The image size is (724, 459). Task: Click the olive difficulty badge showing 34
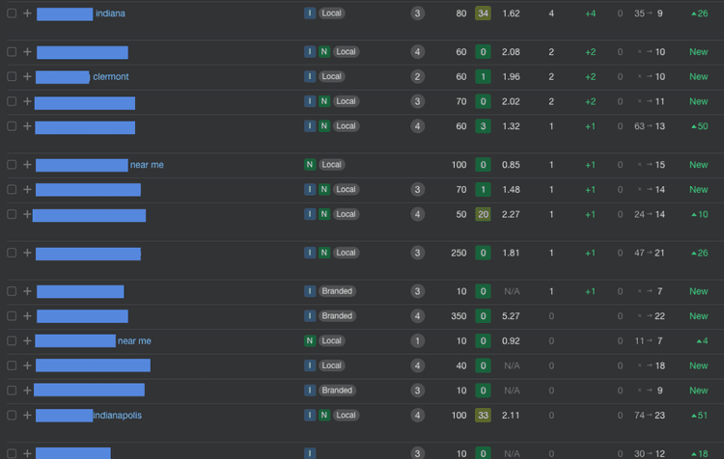pos(483,13)
